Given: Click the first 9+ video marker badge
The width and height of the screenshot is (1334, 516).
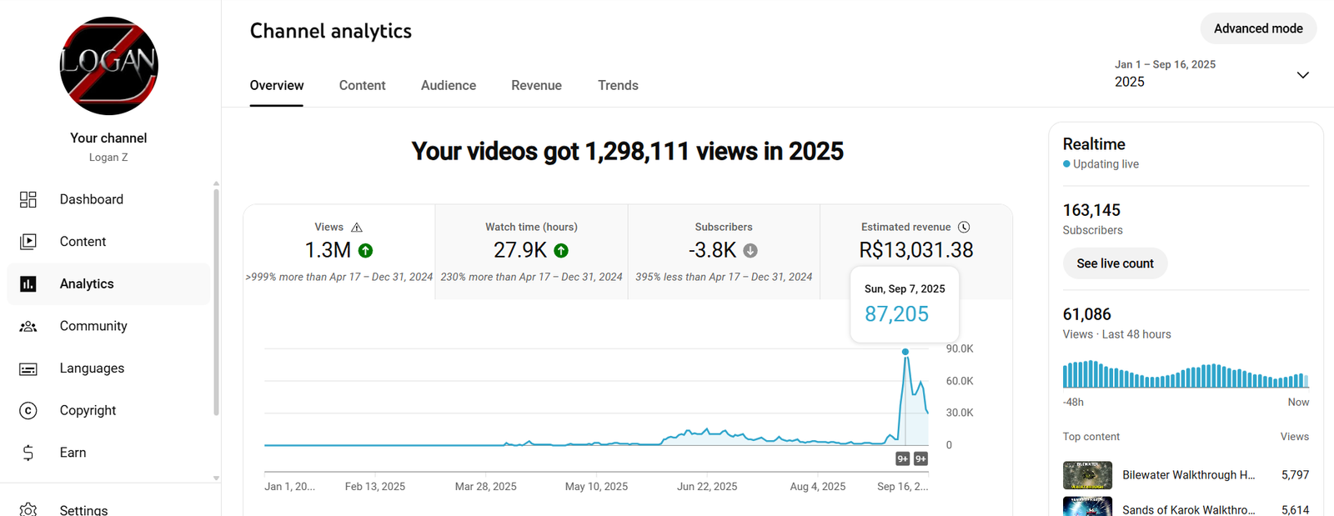Looking at the screenshot, I should [x=902, y=458].
